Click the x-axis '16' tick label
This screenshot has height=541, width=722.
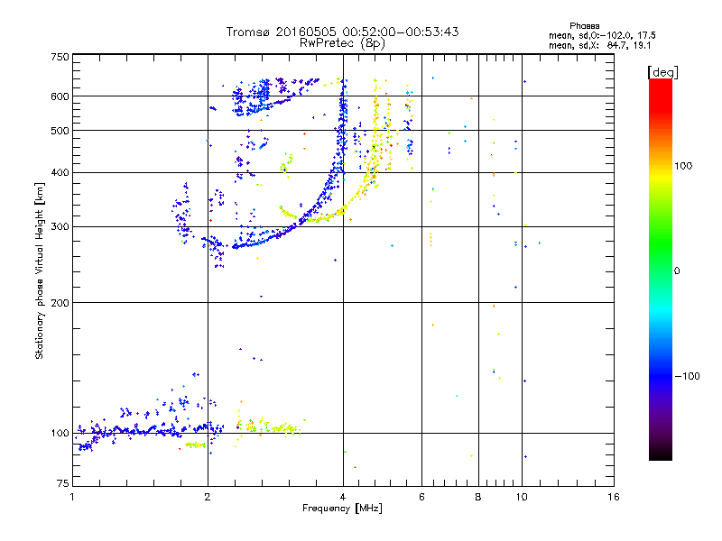[614, 497]
